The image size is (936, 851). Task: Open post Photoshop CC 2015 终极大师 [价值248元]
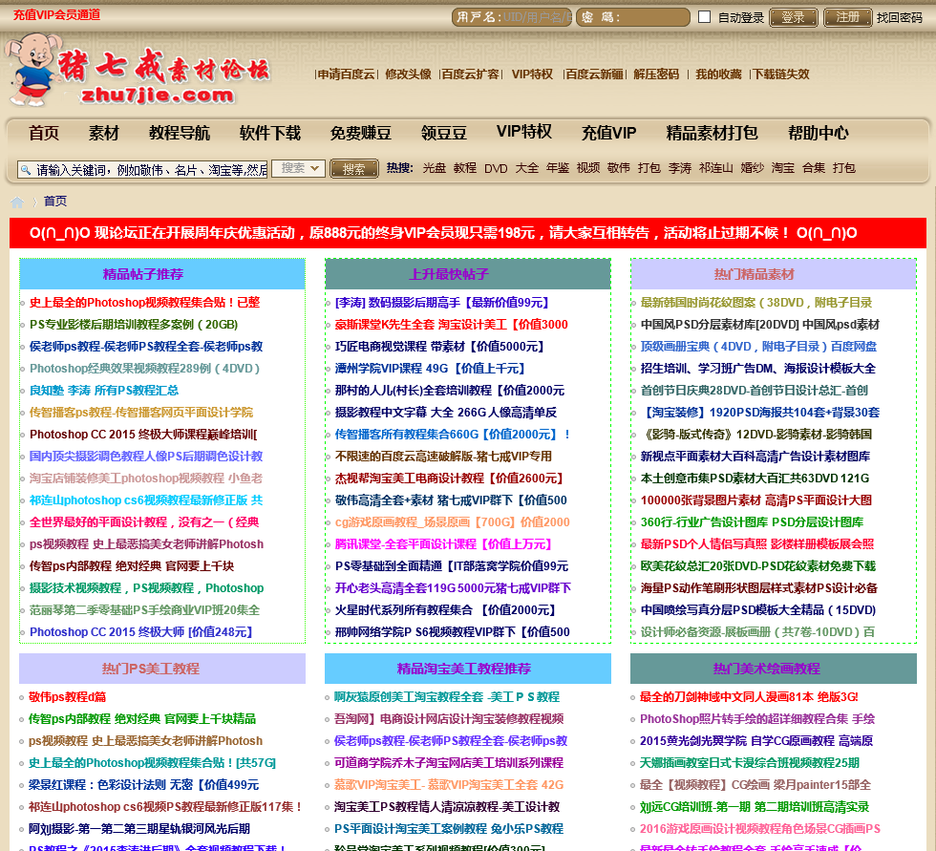click(141, 632)
